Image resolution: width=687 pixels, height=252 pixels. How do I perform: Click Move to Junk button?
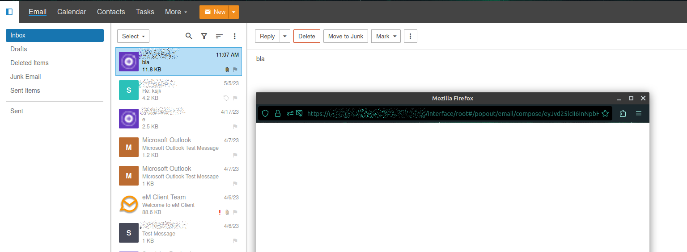(346, 36)
